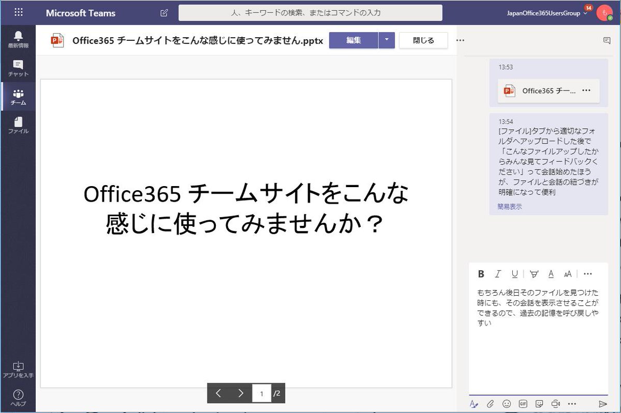Select the Teams (チーム) sidebar item

pos(18,97)
